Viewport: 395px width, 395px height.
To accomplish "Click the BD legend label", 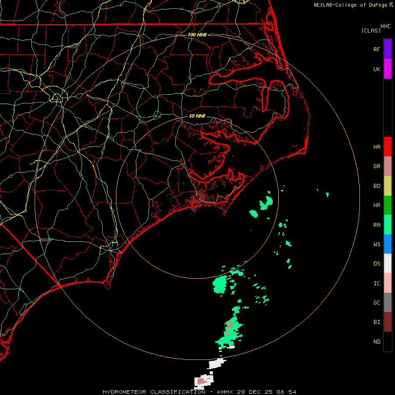I will [x=377, y=186].
